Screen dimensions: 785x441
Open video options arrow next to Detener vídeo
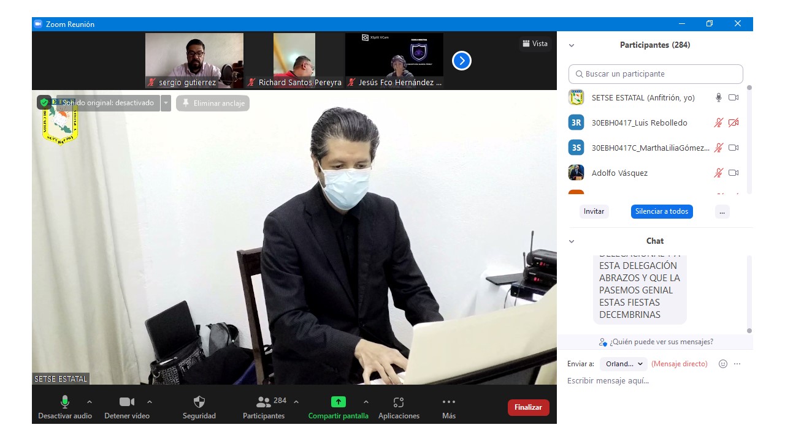(x=150, y=402)
